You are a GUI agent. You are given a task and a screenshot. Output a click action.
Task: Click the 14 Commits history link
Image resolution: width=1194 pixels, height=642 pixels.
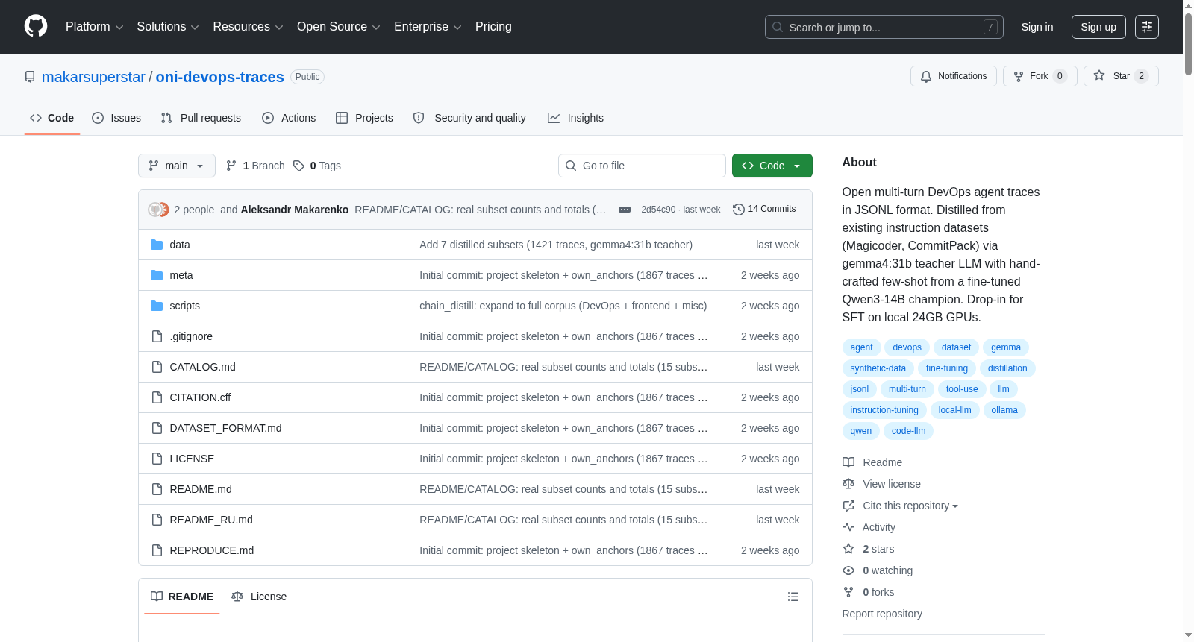[x=764, y=210]
